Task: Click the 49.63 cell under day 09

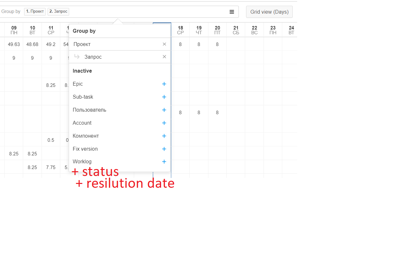Action: click(14, 44)
